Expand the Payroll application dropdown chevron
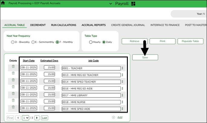The width and height of the screenshot is (207, 123). (110, 4)
